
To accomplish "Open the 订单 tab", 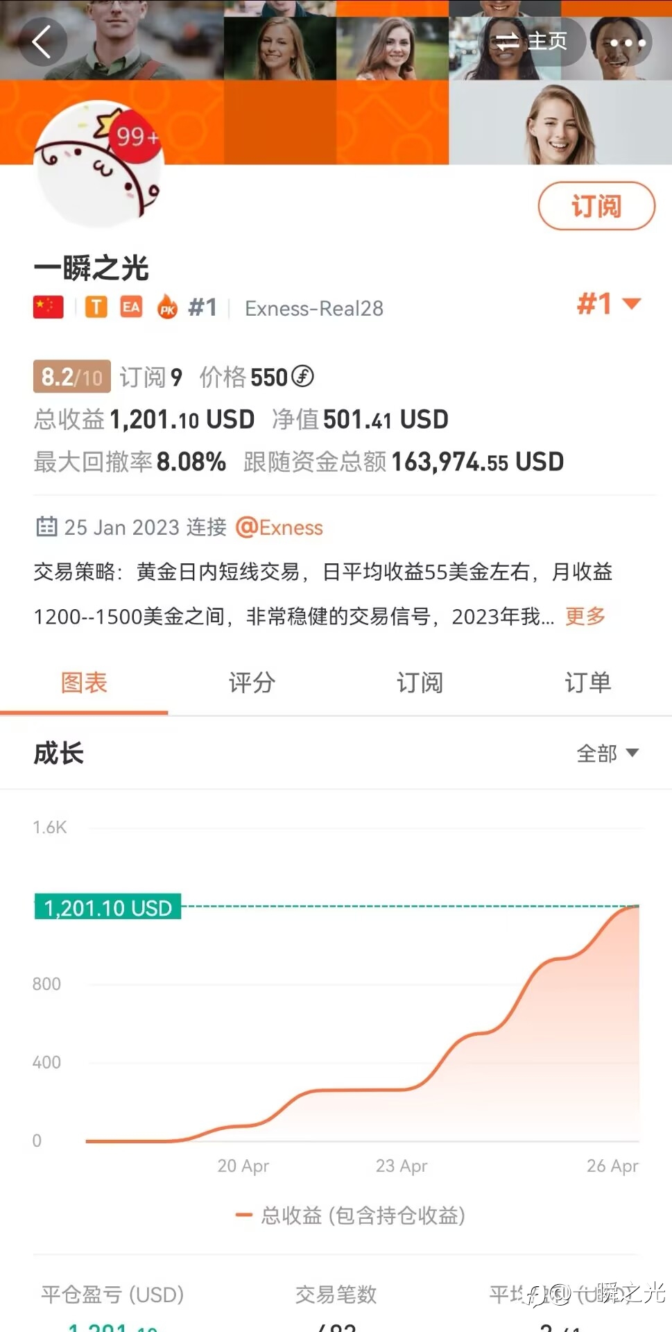I will (587, 683).
